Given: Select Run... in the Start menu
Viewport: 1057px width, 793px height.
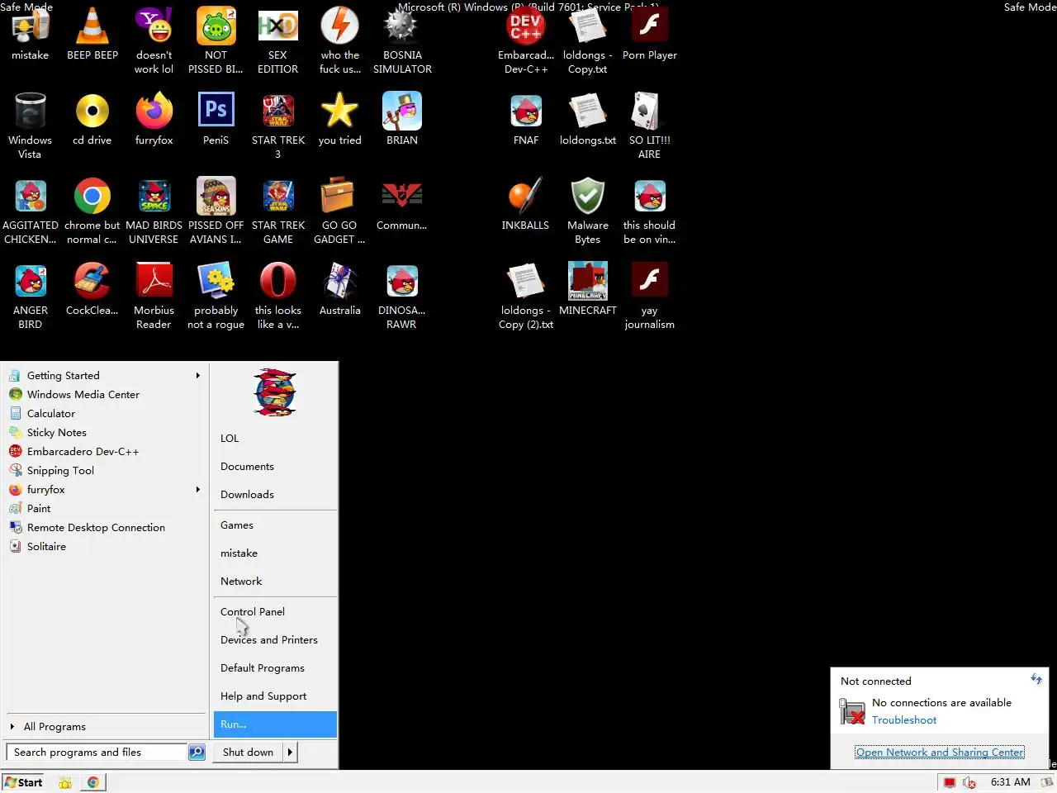Looking at the screenshot, I should [x=275, y=724].
